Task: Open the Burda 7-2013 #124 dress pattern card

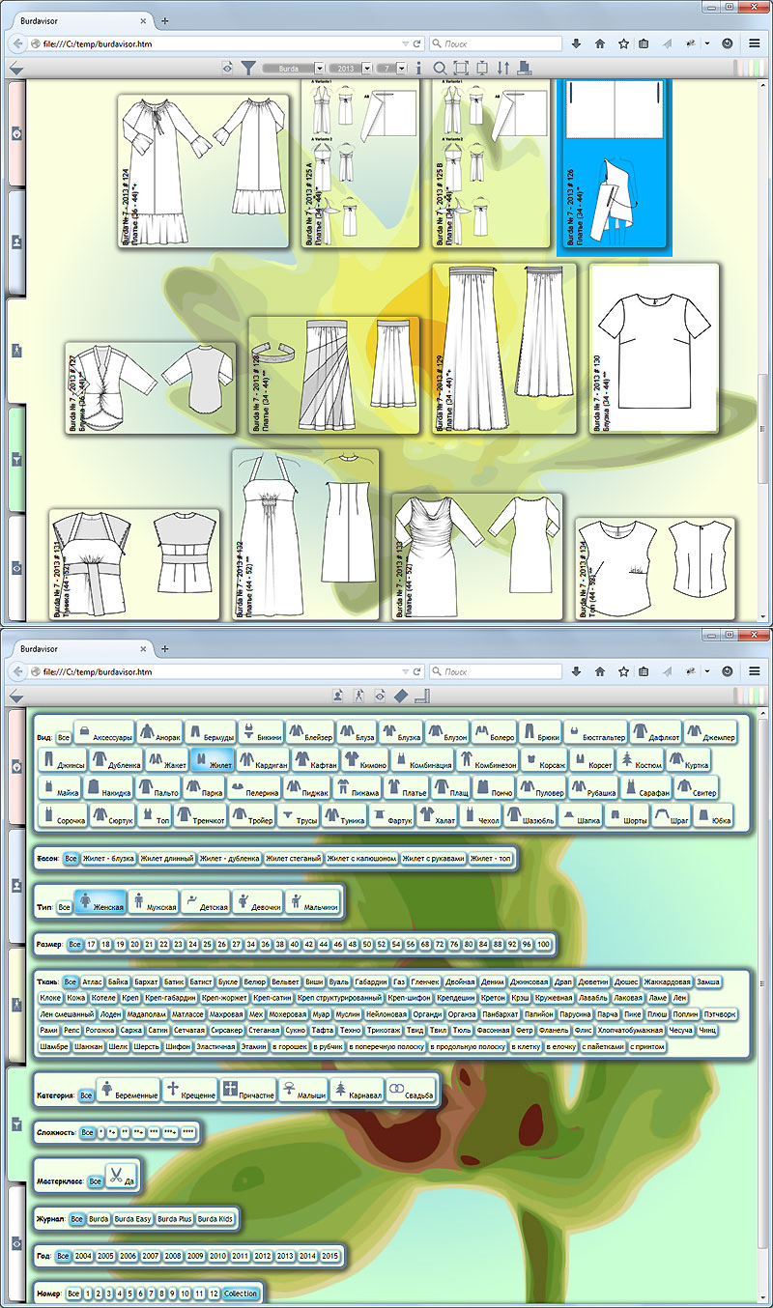Action: [x=204, y=171]
